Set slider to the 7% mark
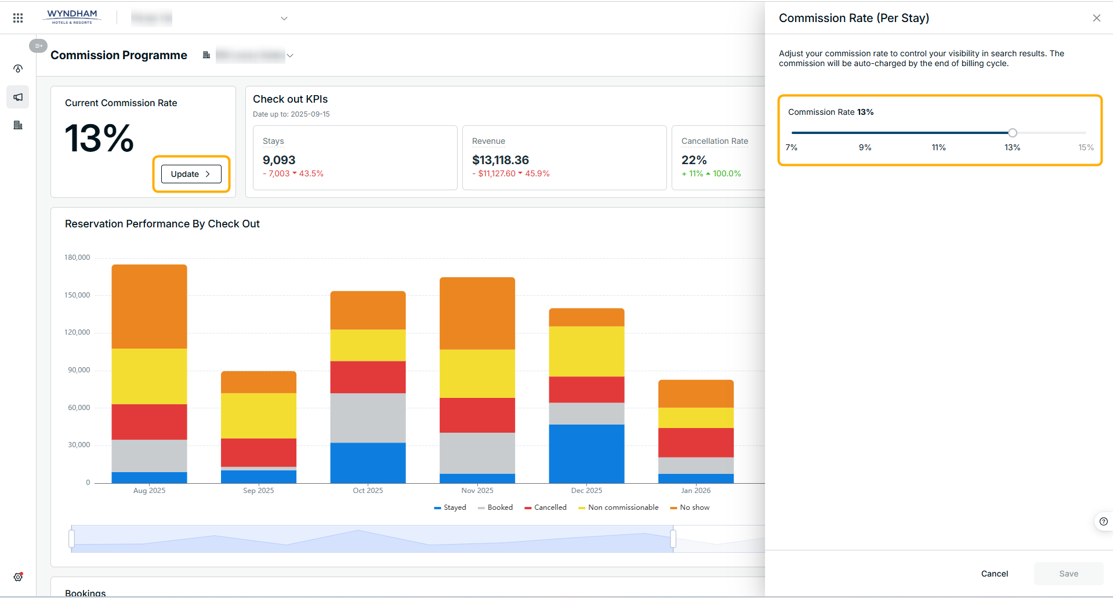The width and height of the screenshot is (1113, 598). coord(792,147)
